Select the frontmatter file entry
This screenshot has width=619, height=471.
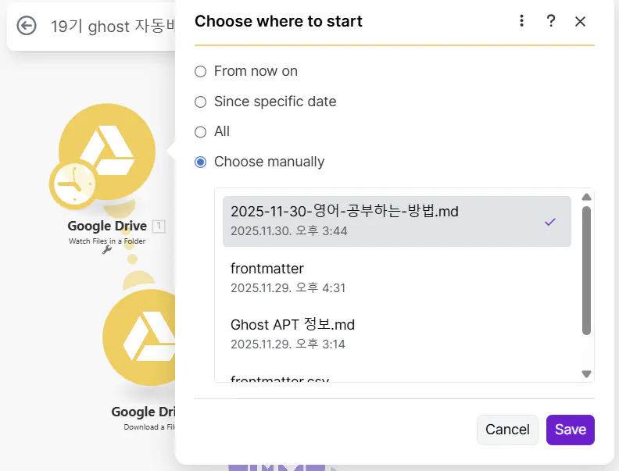point(397,278)
